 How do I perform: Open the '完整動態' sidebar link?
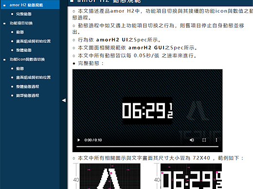click(24, 14)
